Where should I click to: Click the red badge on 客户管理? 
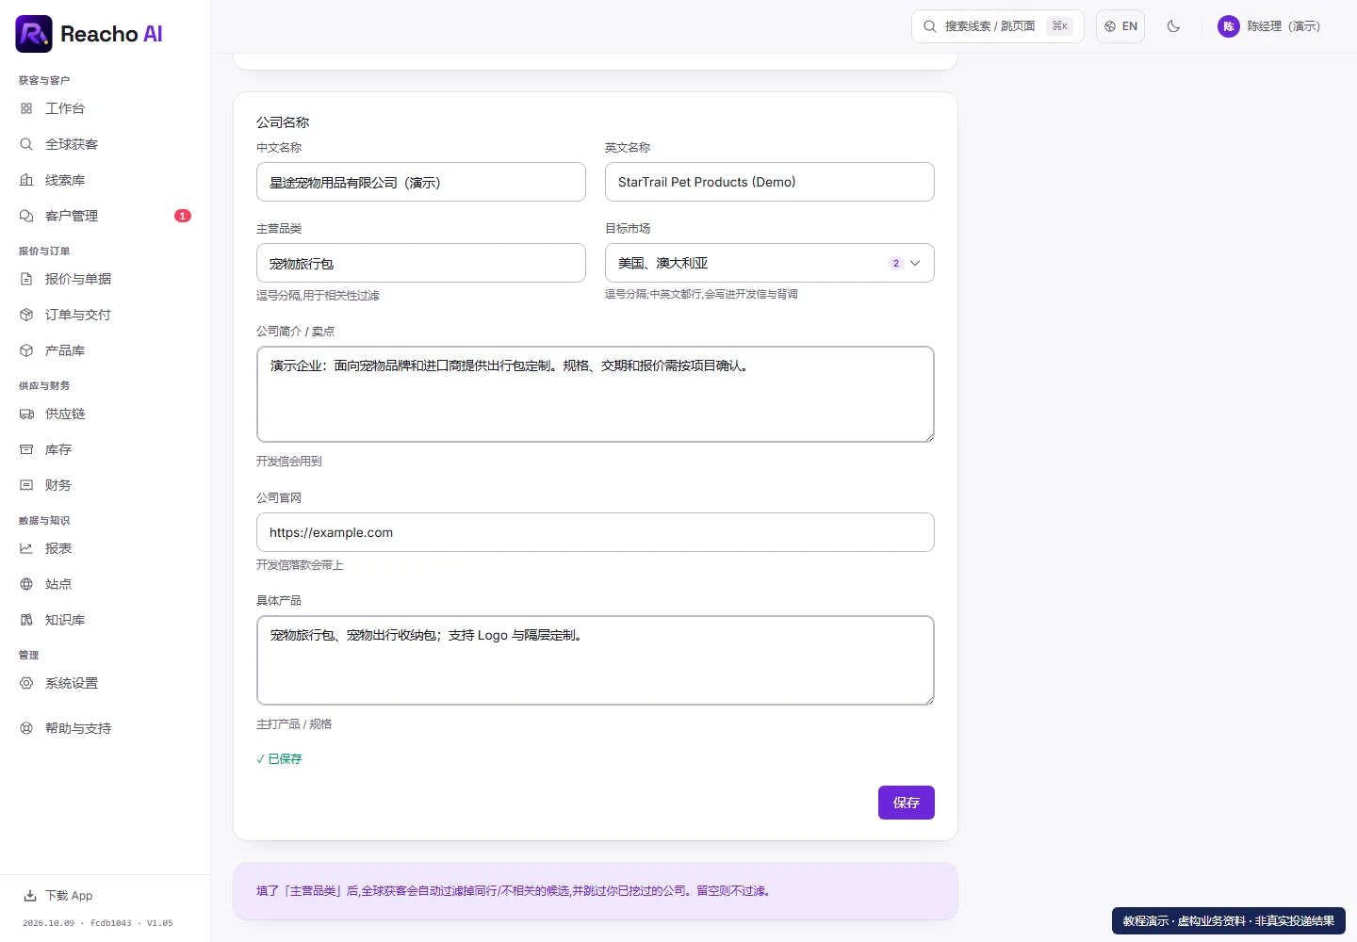[183, 216]
